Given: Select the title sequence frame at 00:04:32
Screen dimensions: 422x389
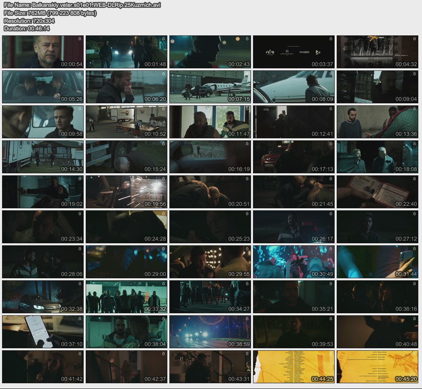Looking at the screenshot, I should tap(377, 52).
